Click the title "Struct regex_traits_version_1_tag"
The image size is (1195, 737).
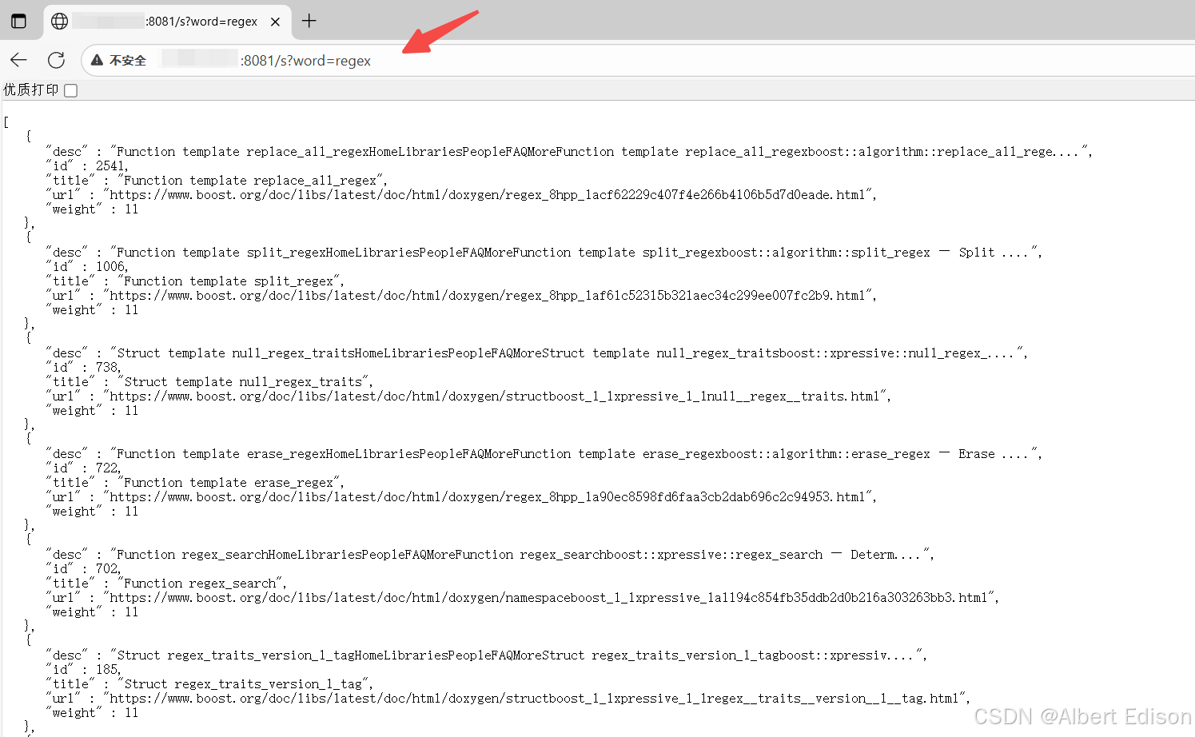244,684
